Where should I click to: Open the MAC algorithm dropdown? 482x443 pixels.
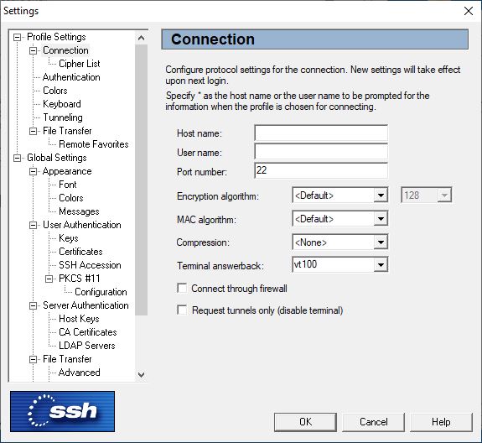381,219
